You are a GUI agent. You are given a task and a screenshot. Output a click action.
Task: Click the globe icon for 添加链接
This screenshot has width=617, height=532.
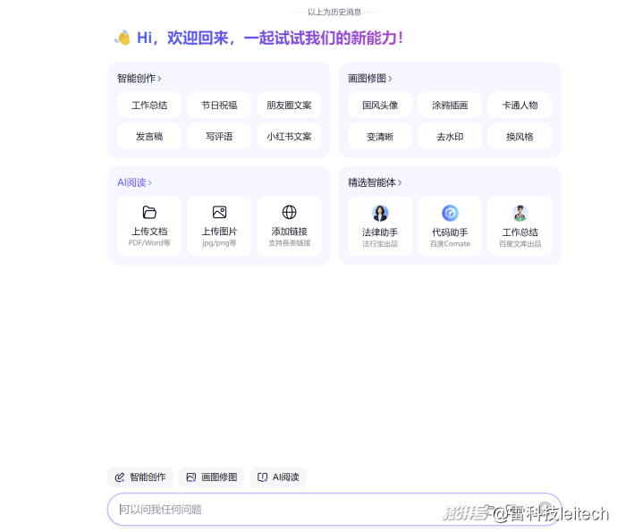tap(289, 212)
